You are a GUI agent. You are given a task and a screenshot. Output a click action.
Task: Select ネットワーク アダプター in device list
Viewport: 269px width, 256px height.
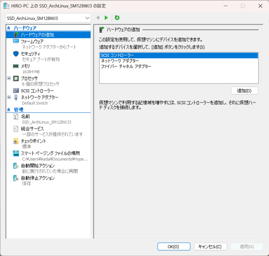(x=179, y=61)
